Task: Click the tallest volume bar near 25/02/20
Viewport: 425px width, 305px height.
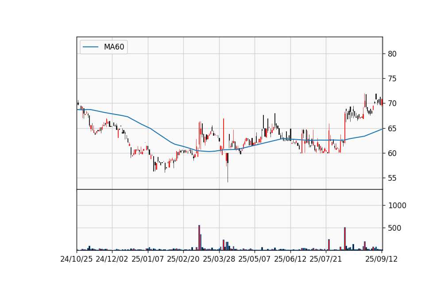Action: 199,238
